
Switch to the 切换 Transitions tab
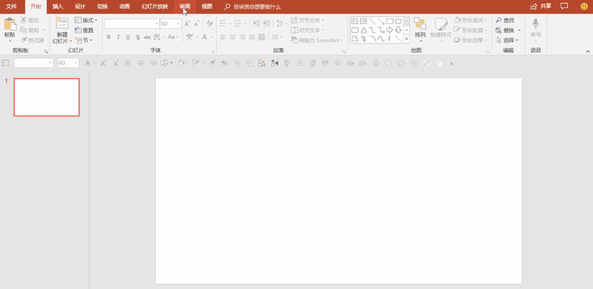tap(103, 6)
